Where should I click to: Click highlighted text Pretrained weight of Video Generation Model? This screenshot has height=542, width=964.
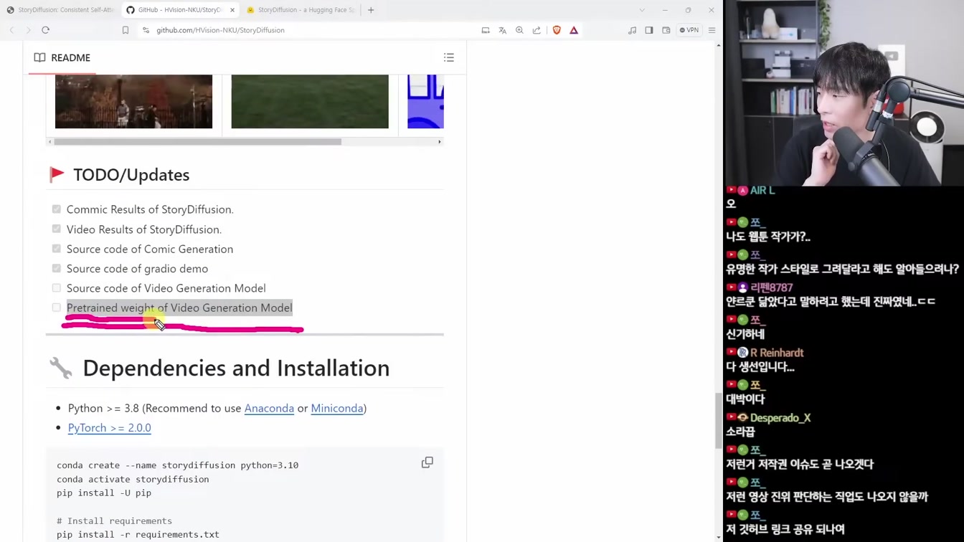[x=179, y=308]
